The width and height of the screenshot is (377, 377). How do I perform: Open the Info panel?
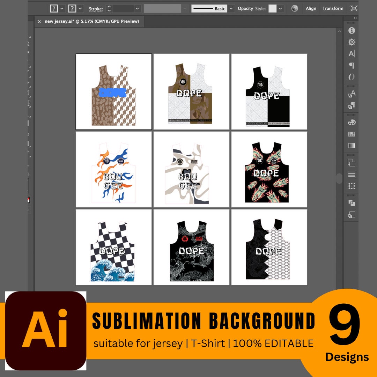tap(352, 30)
